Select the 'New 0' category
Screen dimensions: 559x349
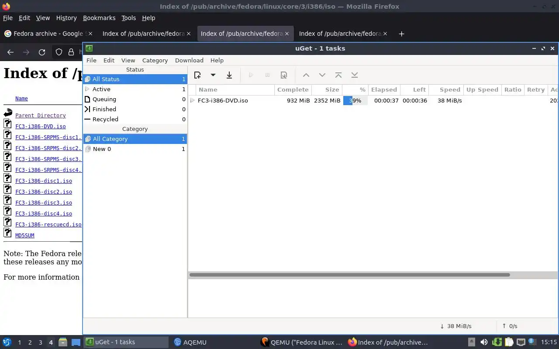135,149
